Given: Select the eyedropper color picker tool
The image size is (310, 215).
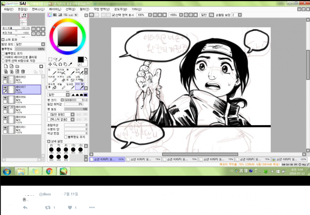Looking at the screenshot, I should [x=70, y=64].
